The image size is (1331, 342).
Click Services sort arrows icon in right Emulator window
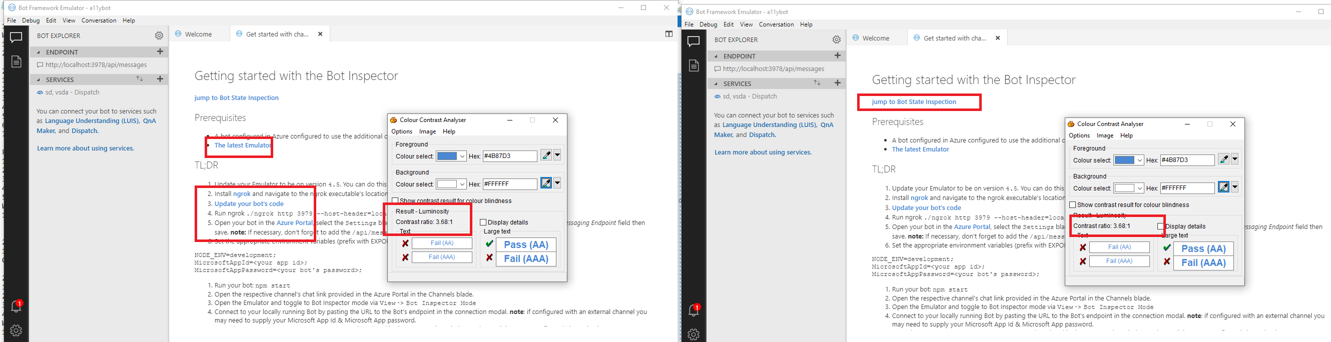click(x=817, y=82)
